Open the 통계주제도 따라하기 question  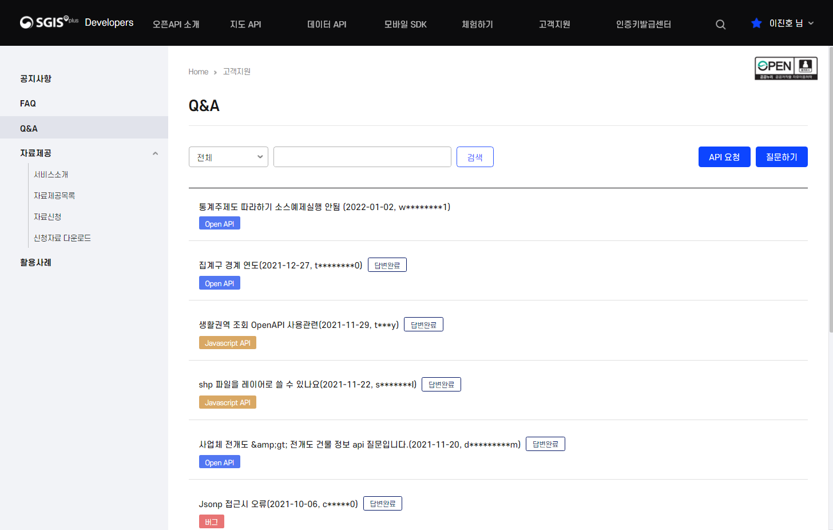pos(324,207)
